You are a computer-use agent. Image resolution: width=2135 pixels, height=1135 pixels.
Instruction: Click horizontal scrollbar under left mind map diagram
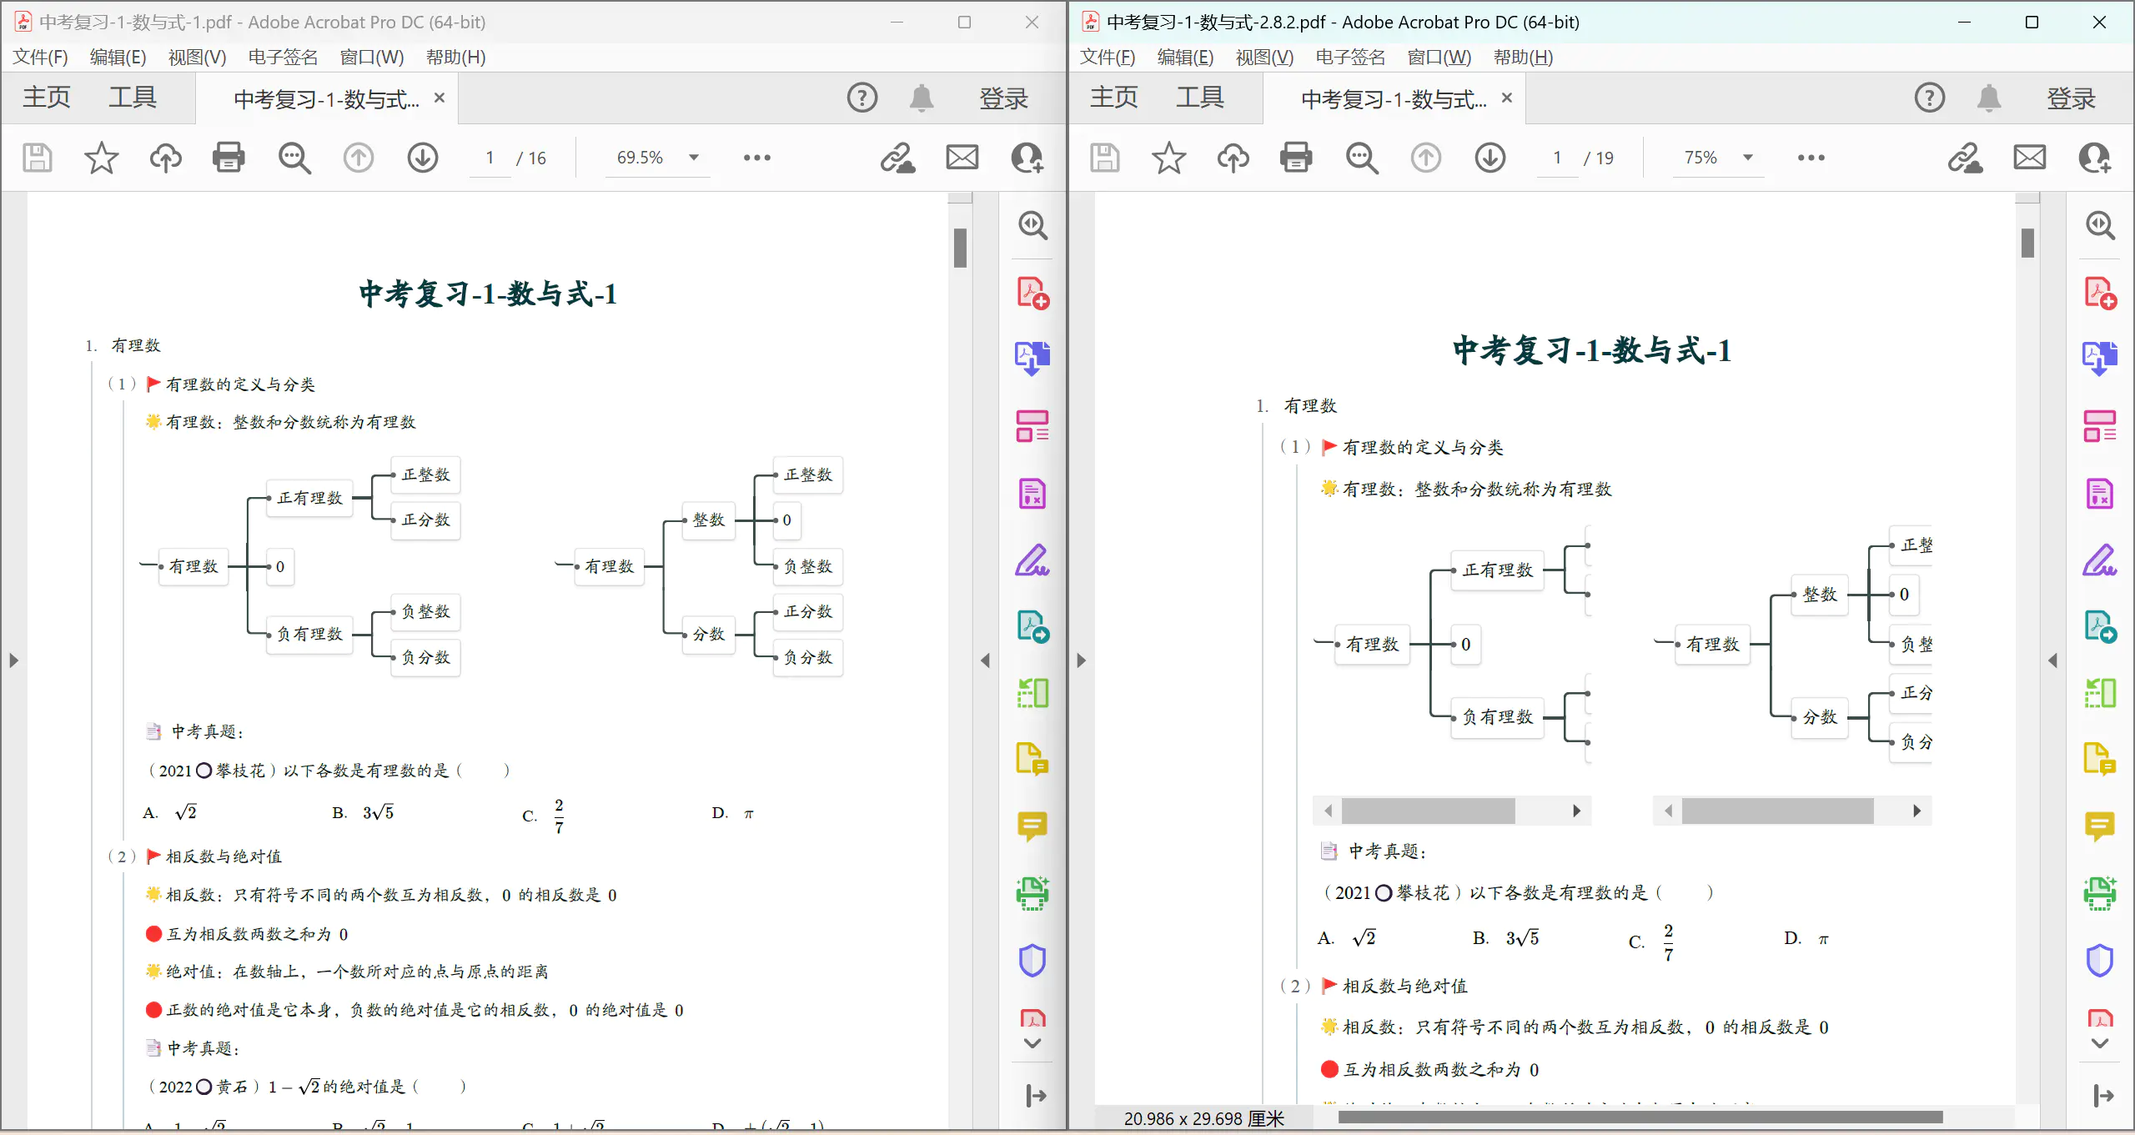tap(1428, 811)
